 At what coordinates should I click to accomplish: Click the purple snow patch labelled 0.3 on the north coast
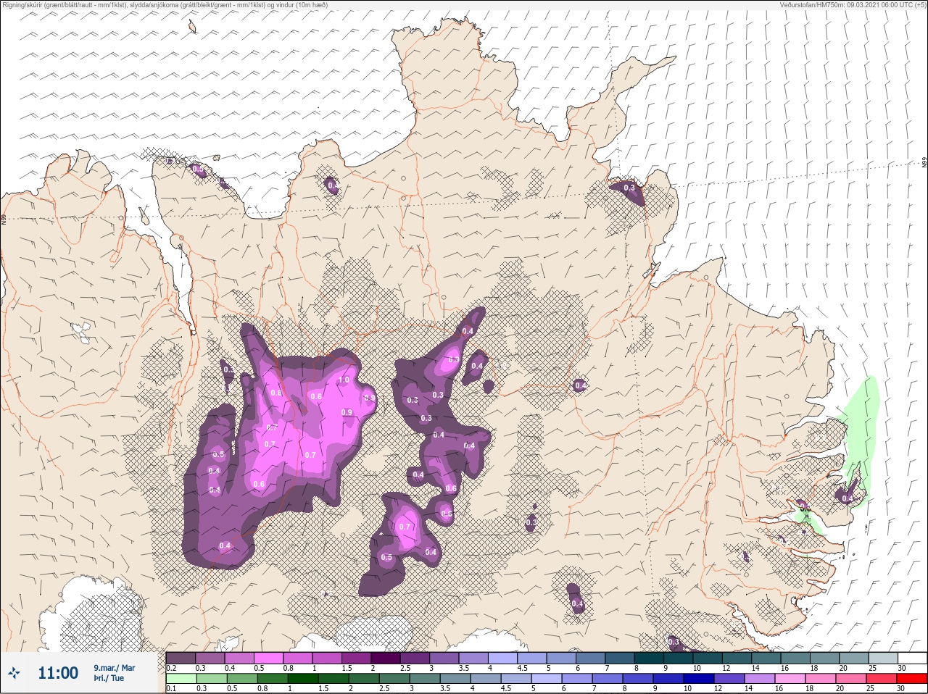click(x=628, y=192)
